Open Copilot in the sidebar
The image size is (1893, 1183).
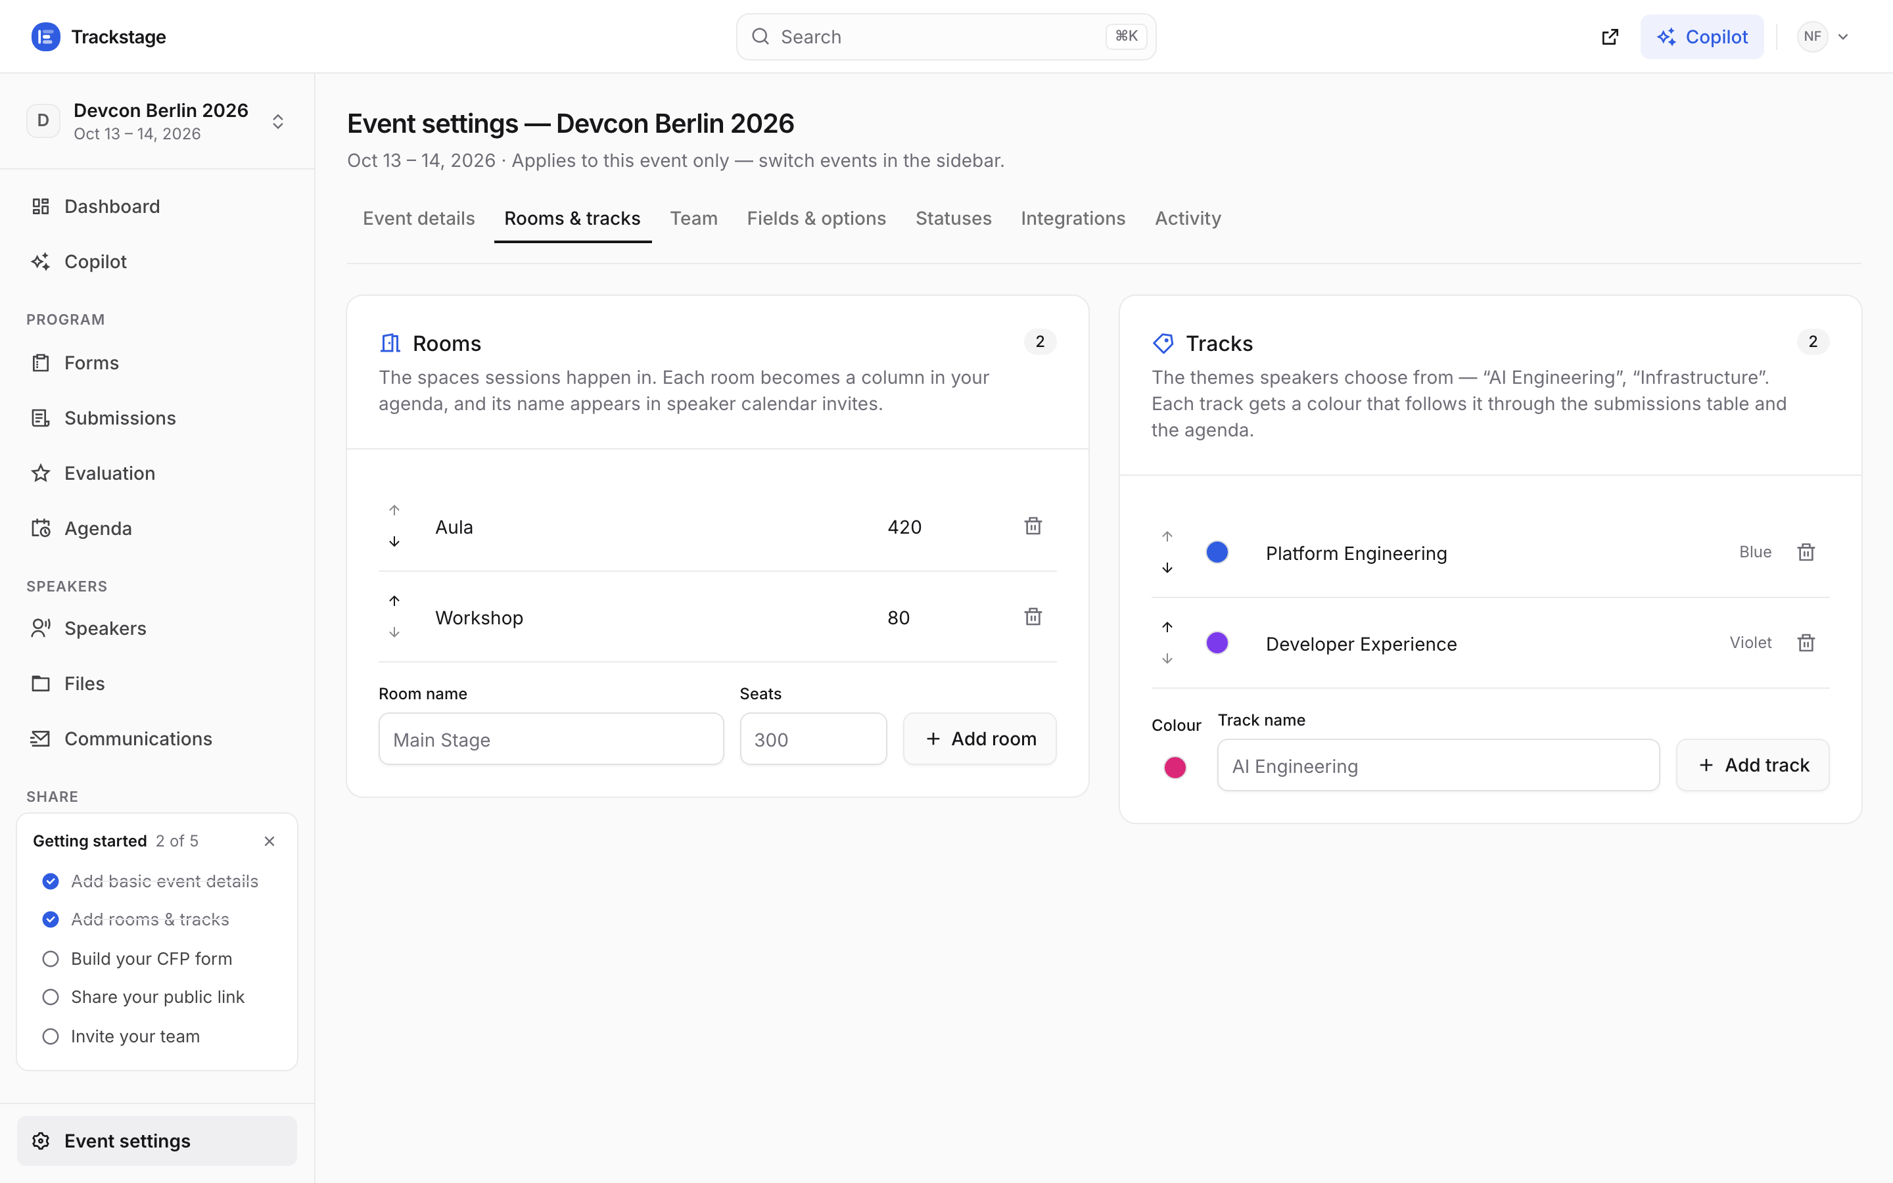pyautogui.click(x=156, y=262)
